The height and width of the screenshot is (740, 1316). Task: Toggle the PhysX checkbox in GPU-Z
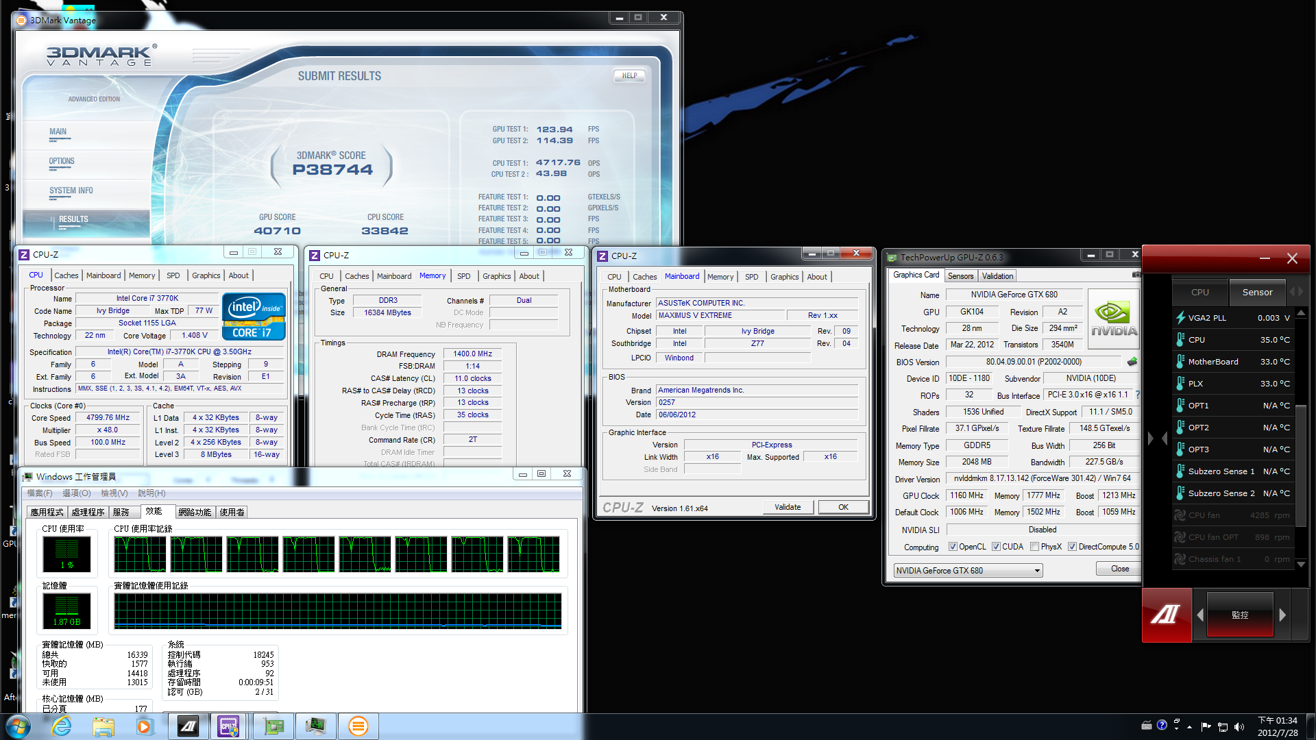pos(1034,547)
